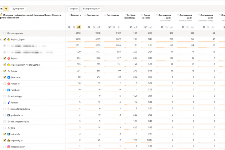The height and width of the screenshot is (150, 225).
Task: Click the sagtmodig.ru source row
Action: click(x=17, y=140)
